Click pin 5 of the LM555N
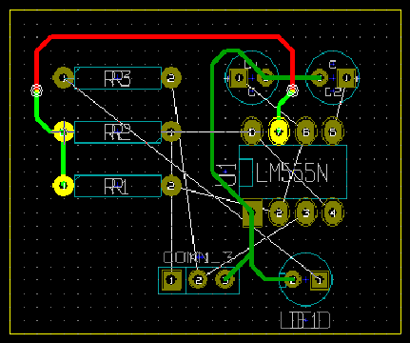 [332, 131]
